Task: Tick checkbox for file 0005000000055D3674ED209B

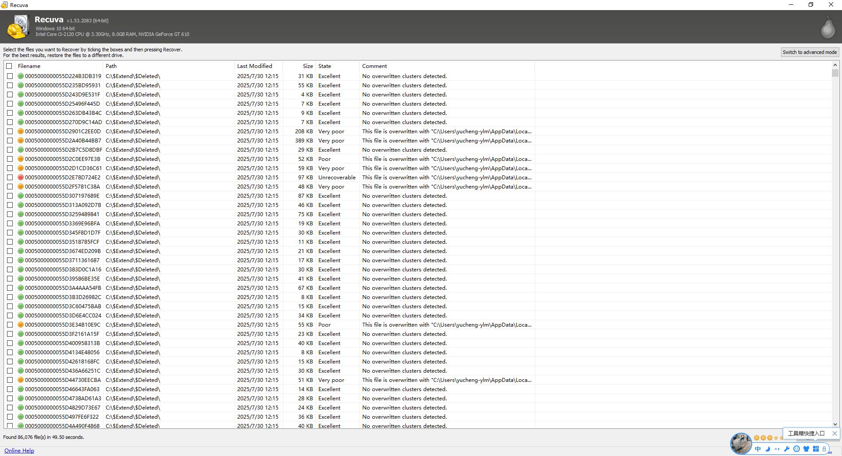Action: click(x=10, y=251)
